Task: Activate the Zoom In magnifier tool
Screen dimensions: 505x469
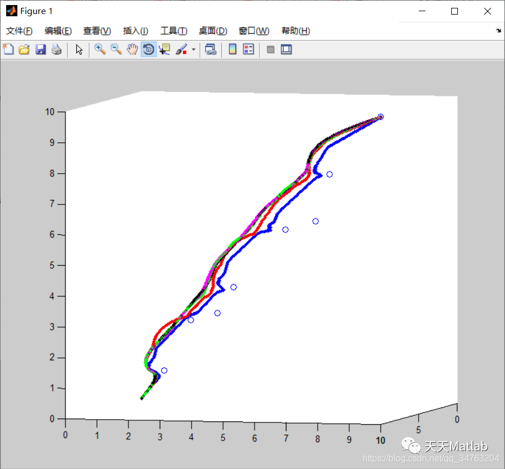Action: point(100,49)
